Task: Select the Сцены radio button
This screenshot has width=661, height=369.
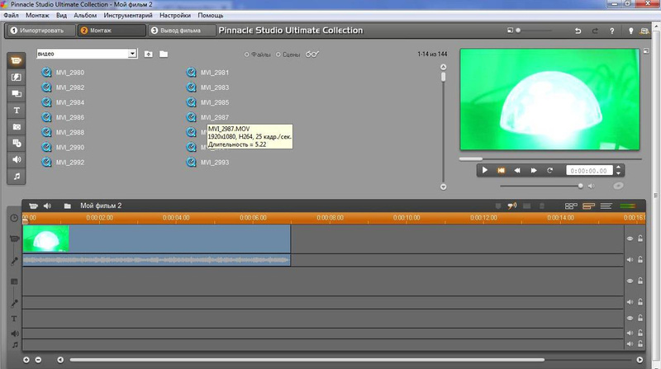Action: (x=278, y=54)
